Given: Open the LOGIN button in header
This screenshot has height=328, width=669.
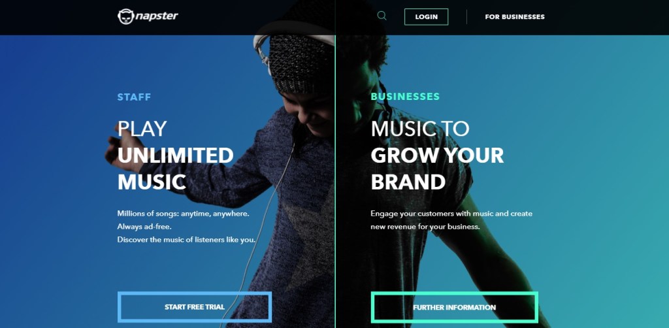Looking at the screenshot, I should click(426, 17).
